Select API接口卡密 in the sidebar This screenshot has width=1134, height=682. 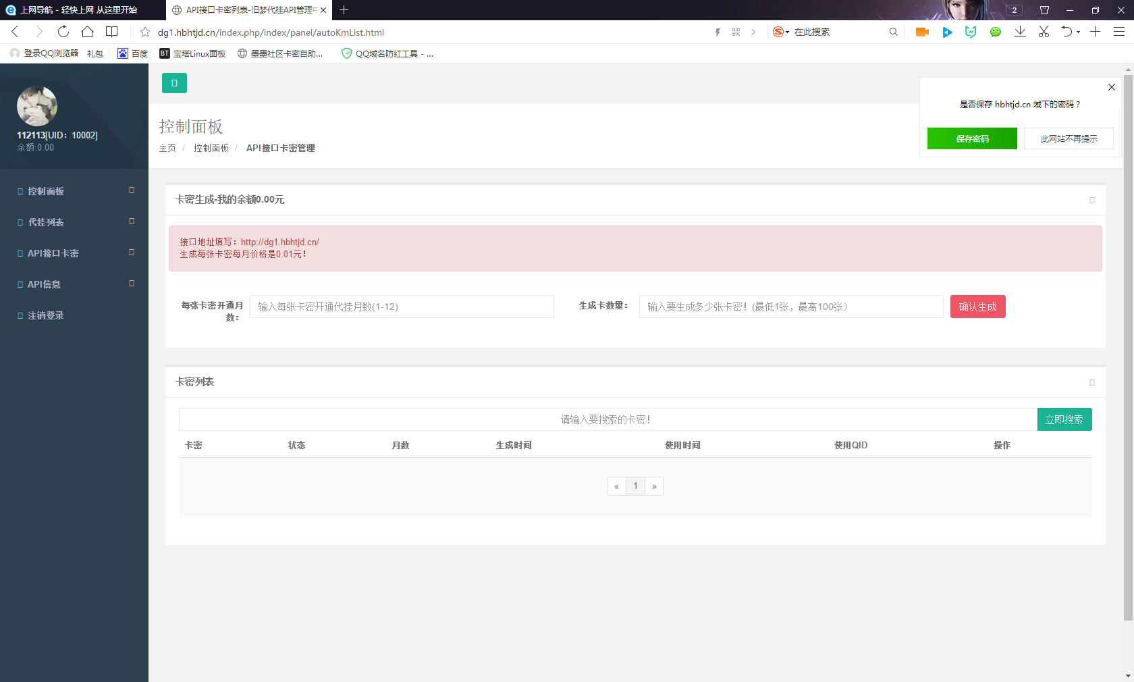pos(53,253)
